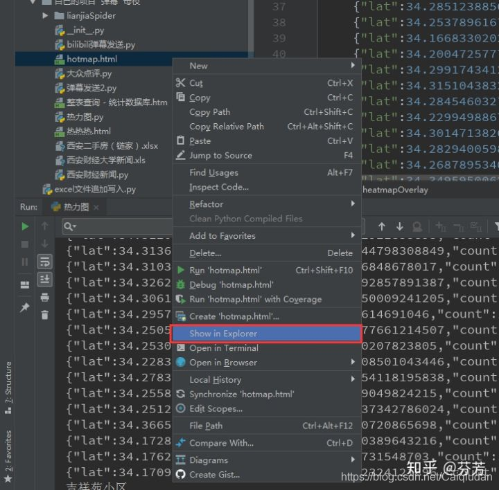Go to previous search occurrence arrow

pos(382,226)
